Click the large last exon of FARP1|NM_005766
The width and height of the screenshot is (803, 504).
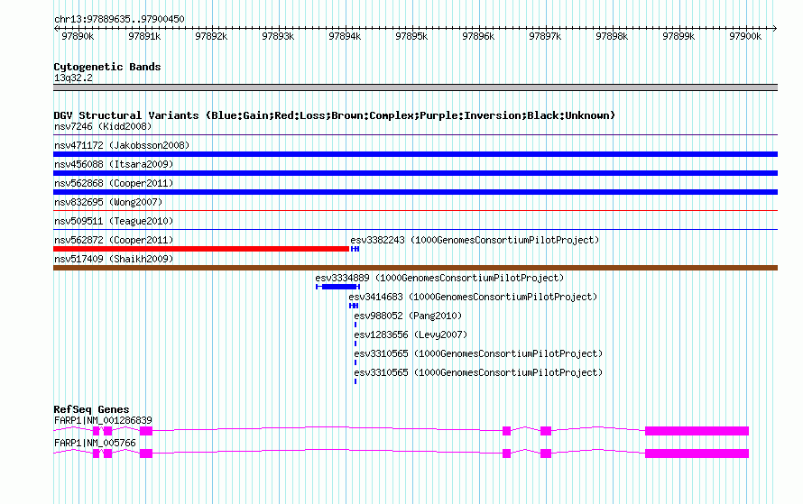point(697,454)
